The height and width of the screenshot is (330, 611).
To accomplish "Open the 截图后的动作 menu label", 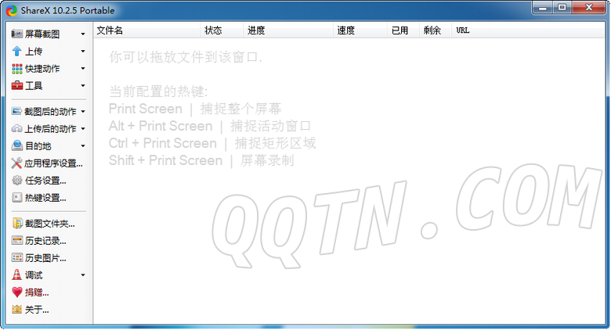I will pos(50,112).
